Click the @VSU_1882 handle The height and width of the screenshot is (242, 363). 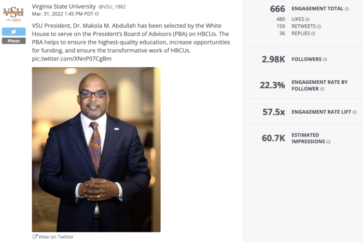click(112, 7)
